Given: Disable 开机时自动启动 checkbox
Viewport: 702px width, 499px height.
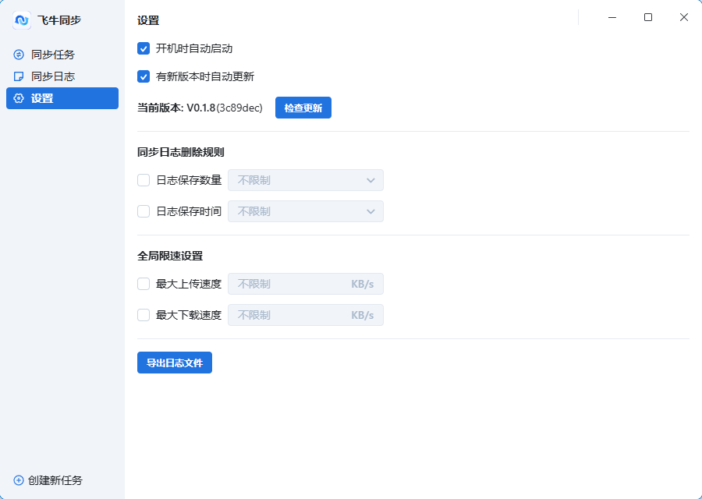Looking at the screenshot, I should pyautogui.click(x=144, y=48).
